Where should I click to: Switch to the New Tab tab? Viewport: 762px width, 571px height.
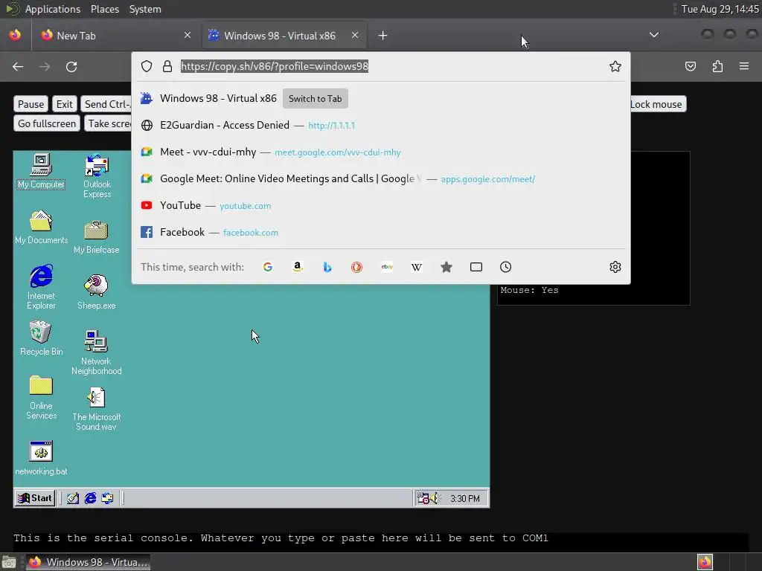click(115, 36)
